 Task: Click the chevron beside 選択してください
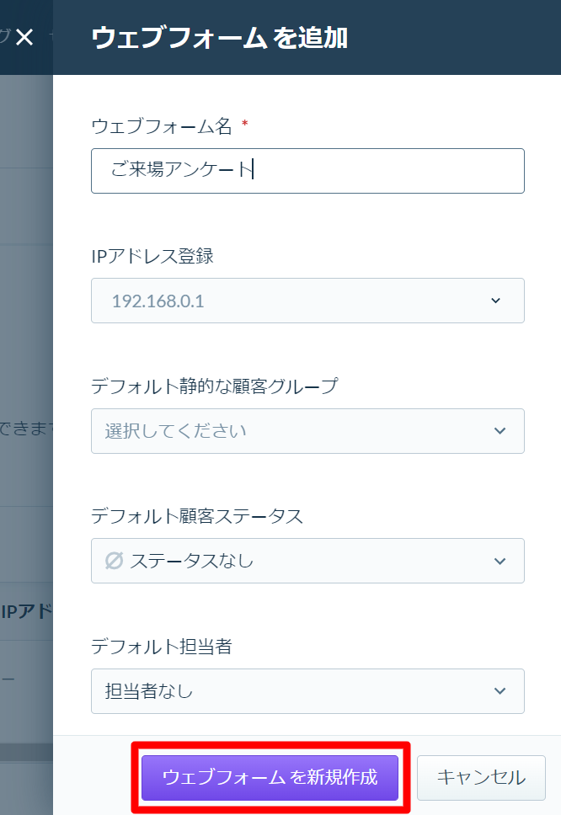point(500,431)
